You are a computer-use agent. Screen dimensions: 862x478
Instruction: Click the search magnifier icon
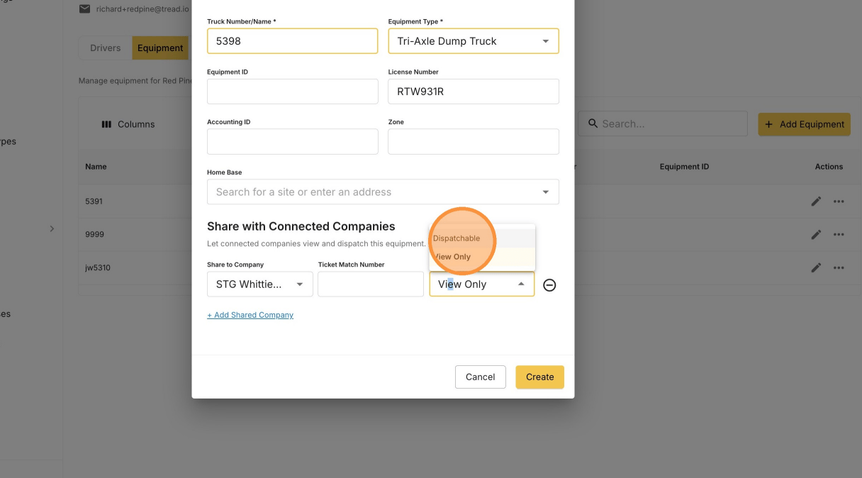point(593,123)
